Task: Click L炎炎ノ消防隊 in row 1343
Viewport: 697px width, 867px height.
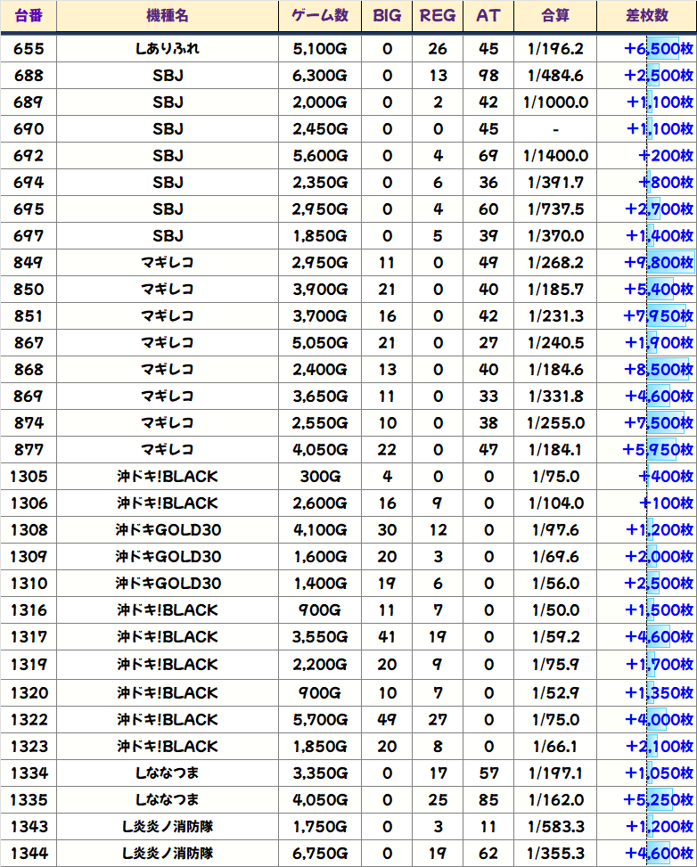Action: [168, 827]
